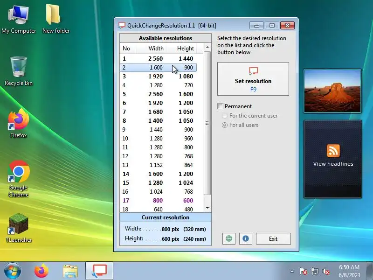Screen dimensions: 373x280
Task: Open the My Computer desktop icon
Action: pos(19,20)
